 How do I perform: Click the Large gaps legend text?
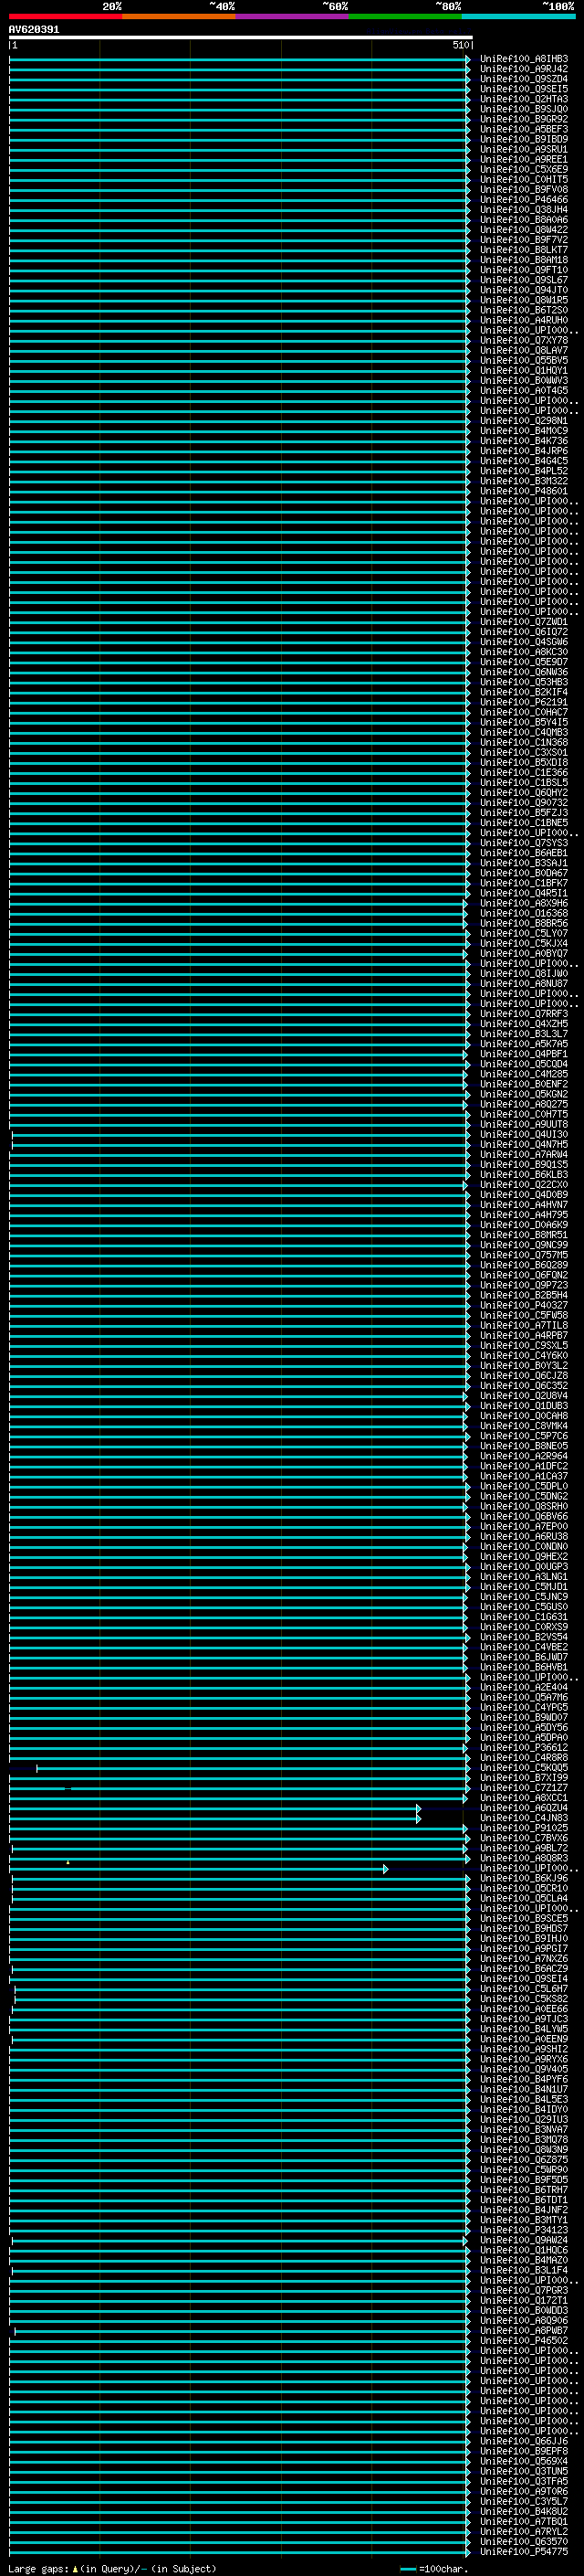tap(112, 2568)
